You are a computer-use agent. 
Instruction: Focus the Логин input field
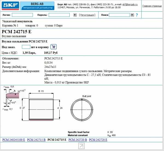[22, 15]
